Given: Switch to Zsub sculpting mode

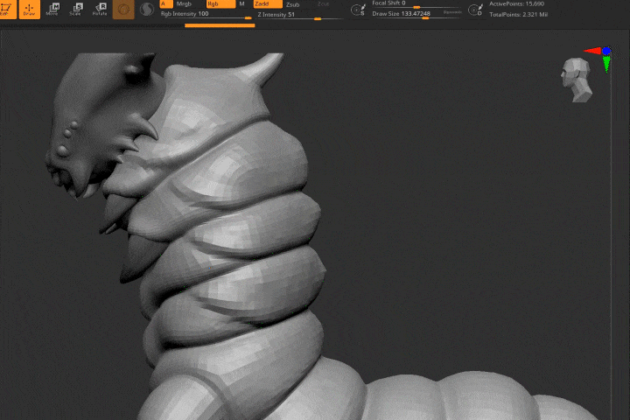Looking at the screenshot, I should pyautogui.click(x=293, y=4).
